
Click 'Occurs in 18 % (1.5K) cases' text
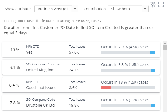tap(125, 82)
